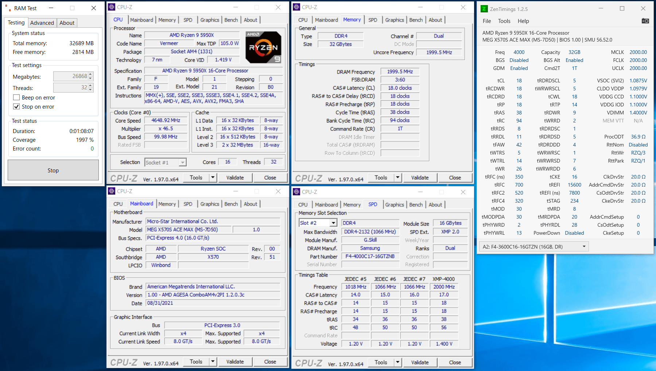This screenshot has width=656, height=371.
Task: Click the Max Bandwidth value DDR4-2132 (1066 MHz)
Action: coord(370,231)
